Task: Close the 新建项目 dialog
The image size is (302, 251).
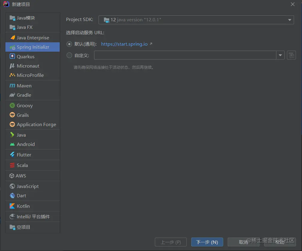Action: point(293,4)
